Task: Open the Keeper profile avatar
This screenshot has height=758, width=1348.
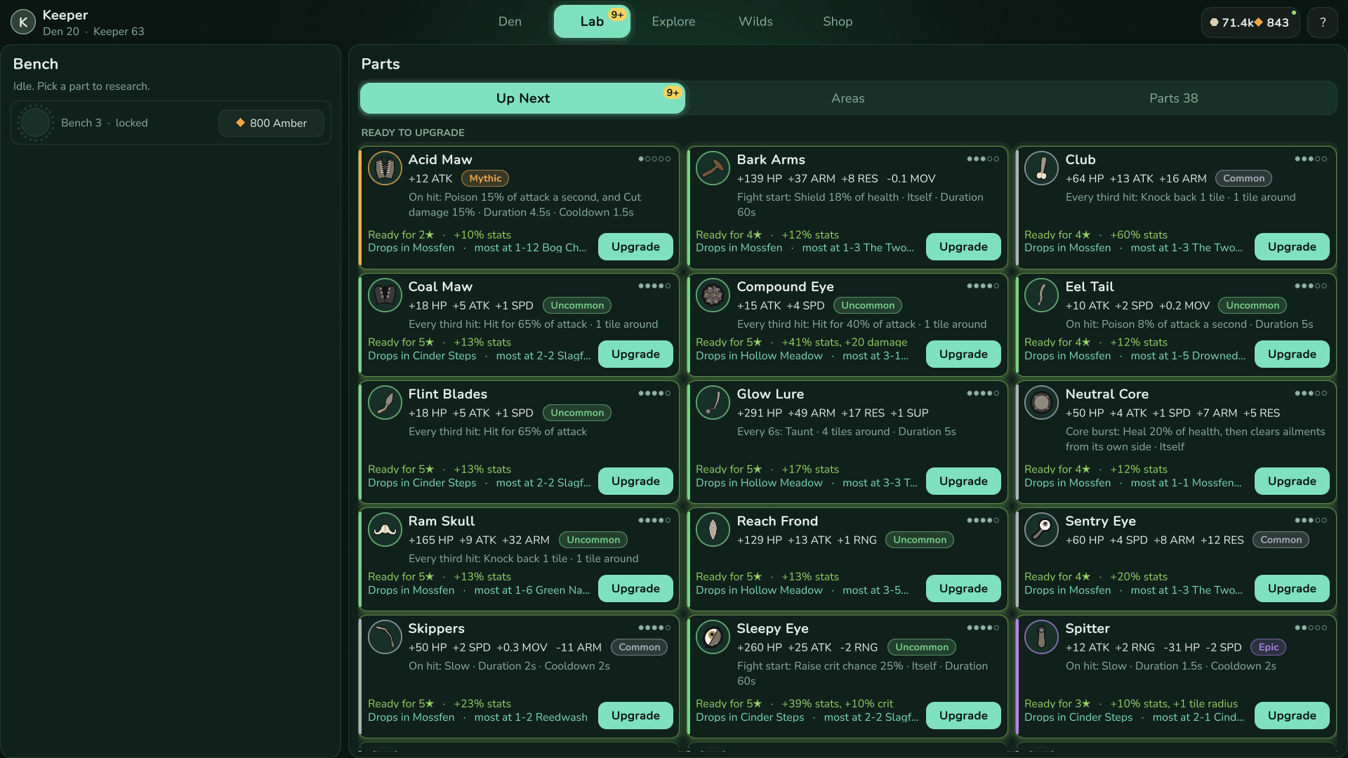Action: point(23,22)
